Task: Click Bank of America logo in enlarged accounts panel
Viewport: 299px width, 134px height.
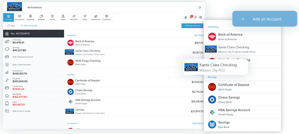Action: (212, 37)
